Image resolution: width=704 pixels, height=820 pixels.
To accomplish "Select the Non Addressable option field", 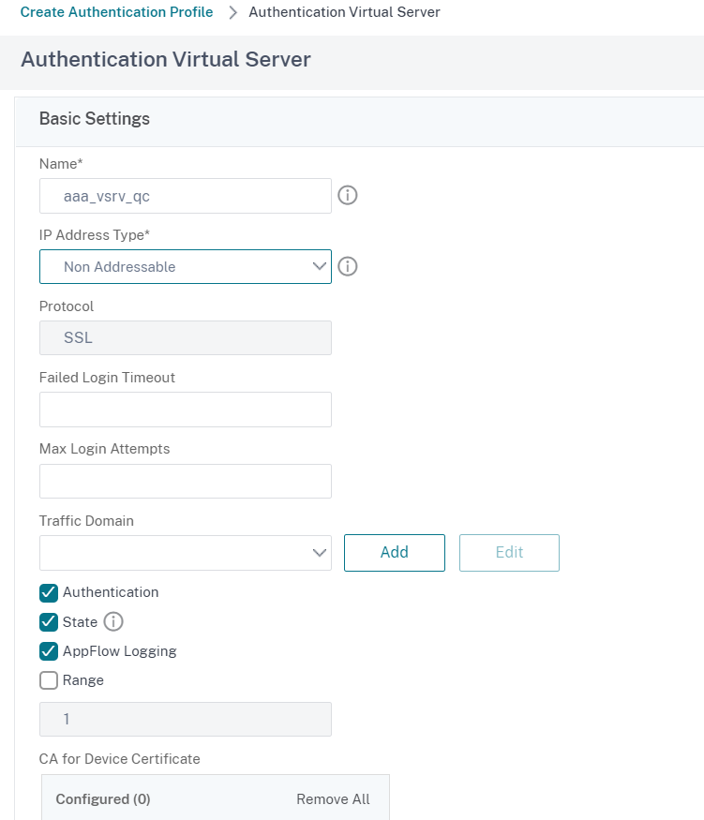I will click(x=185, y=266).
